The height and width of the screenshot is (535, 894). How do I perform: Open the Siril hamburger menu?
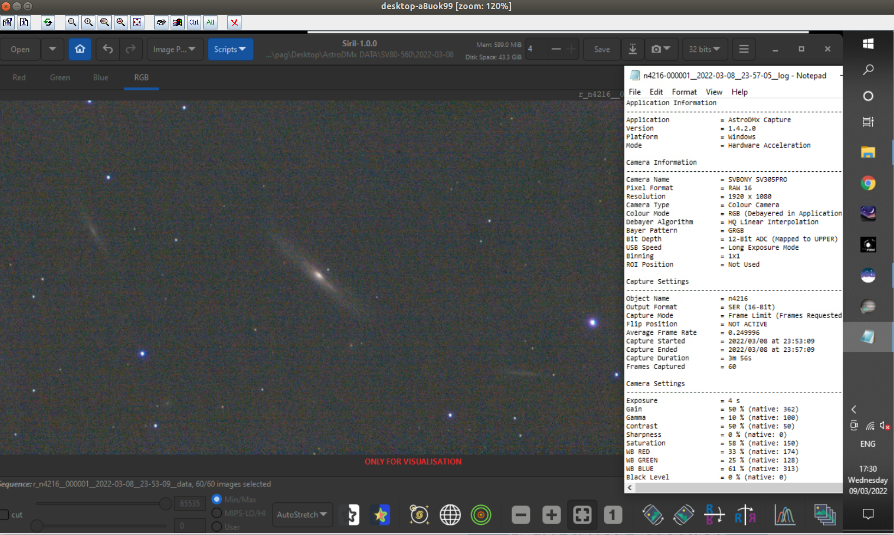click(744, 49)
